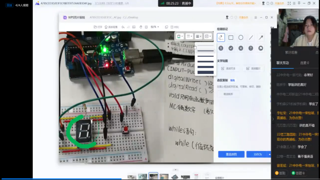
Task: Click 全部图片 all images label
Action: point(219,178)
